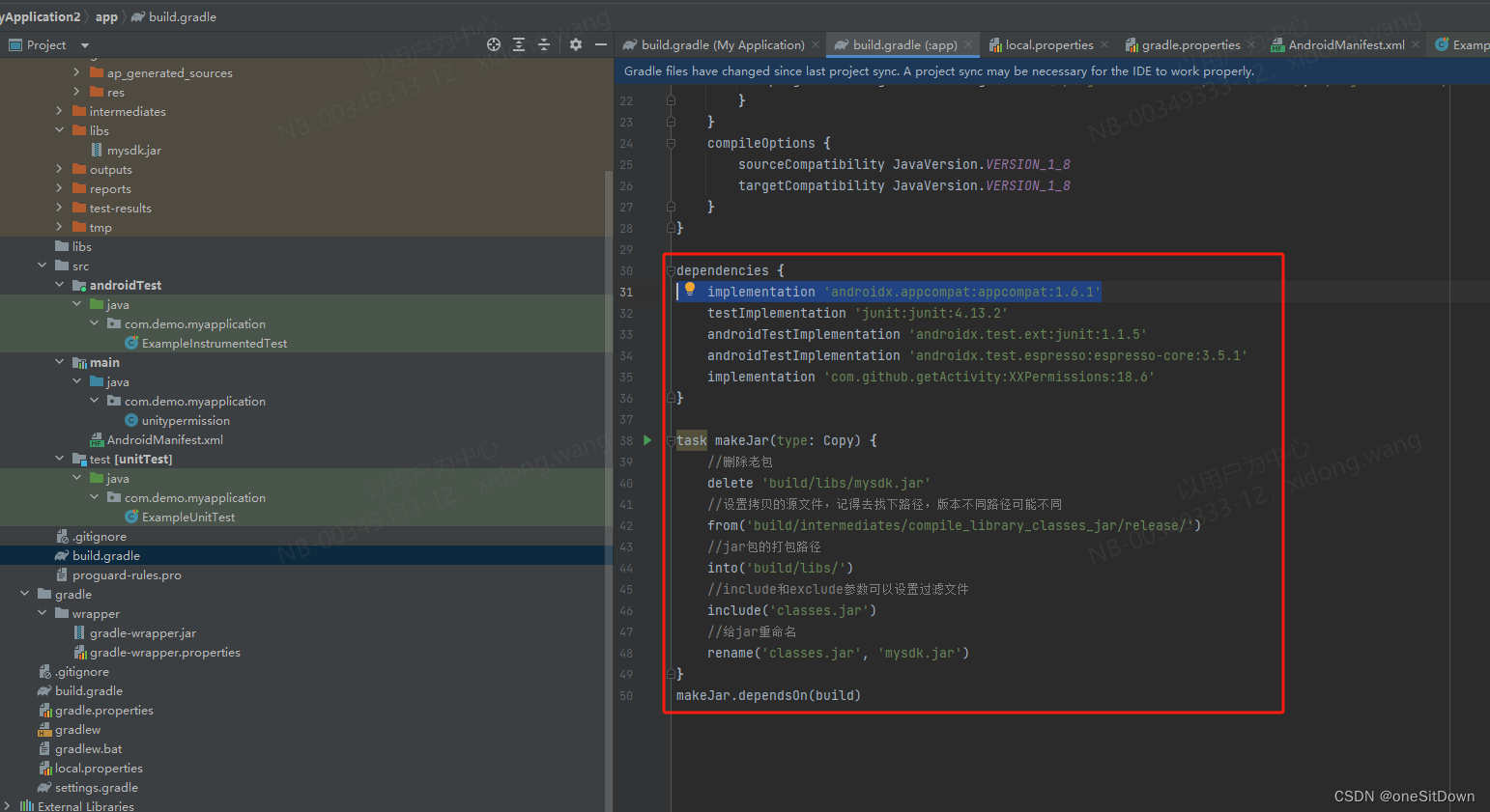Switch to the gradle.properties tab
This screenshot has height=812, width=1490.
click(x=1189, y=44)
